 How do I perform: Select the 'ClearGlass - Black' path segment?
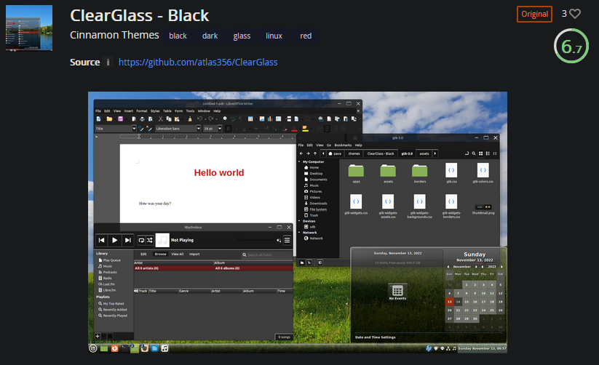click(381, 153)
